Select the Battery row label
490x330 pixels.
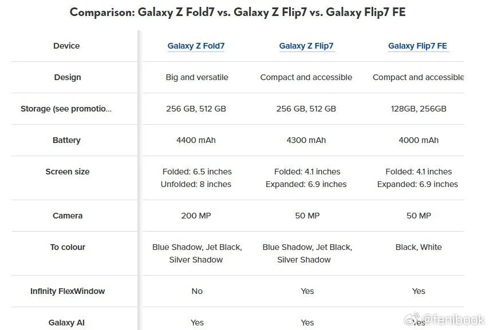66,140
